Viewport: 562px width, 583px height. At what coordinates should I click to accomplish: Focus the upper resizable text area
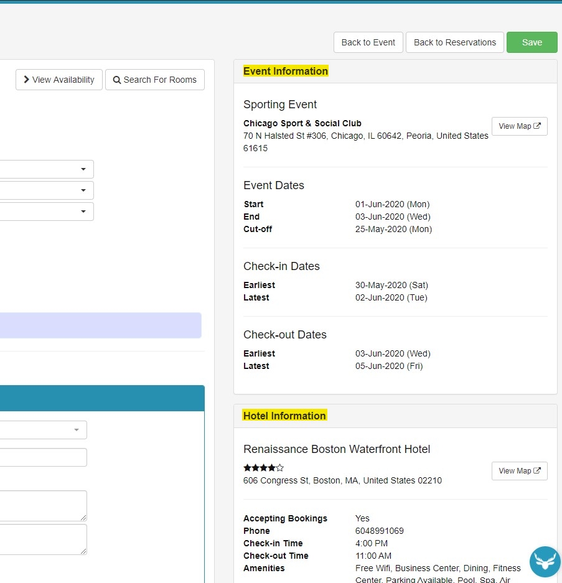tap(43, 506)
